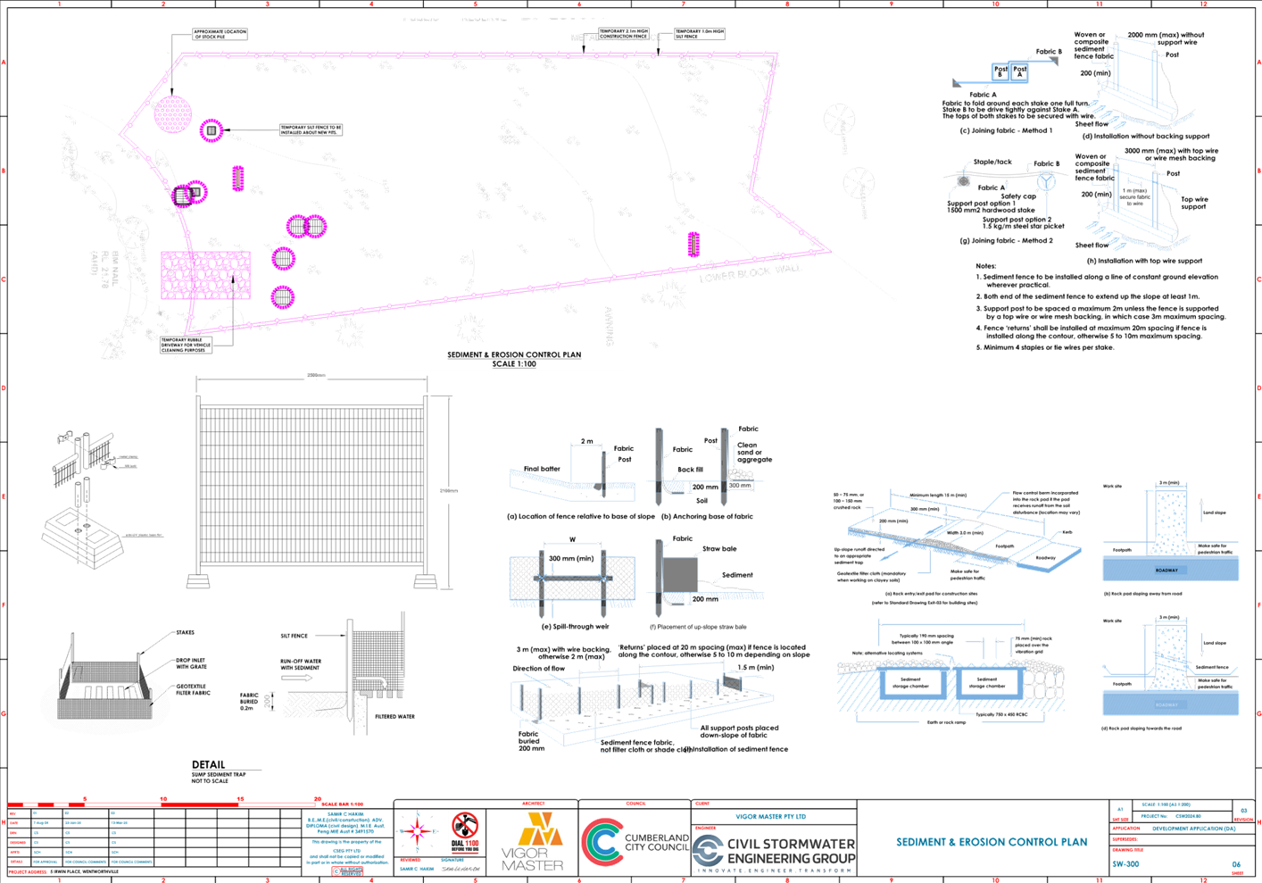Select the Sediment & Erosion Control Plan scale title

514,359
